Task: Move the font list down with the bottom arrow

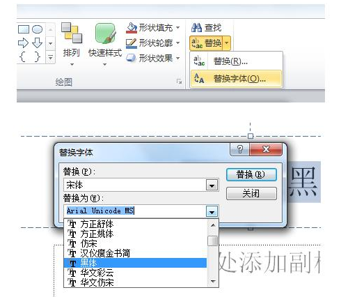Action: [x=213, y=282]
